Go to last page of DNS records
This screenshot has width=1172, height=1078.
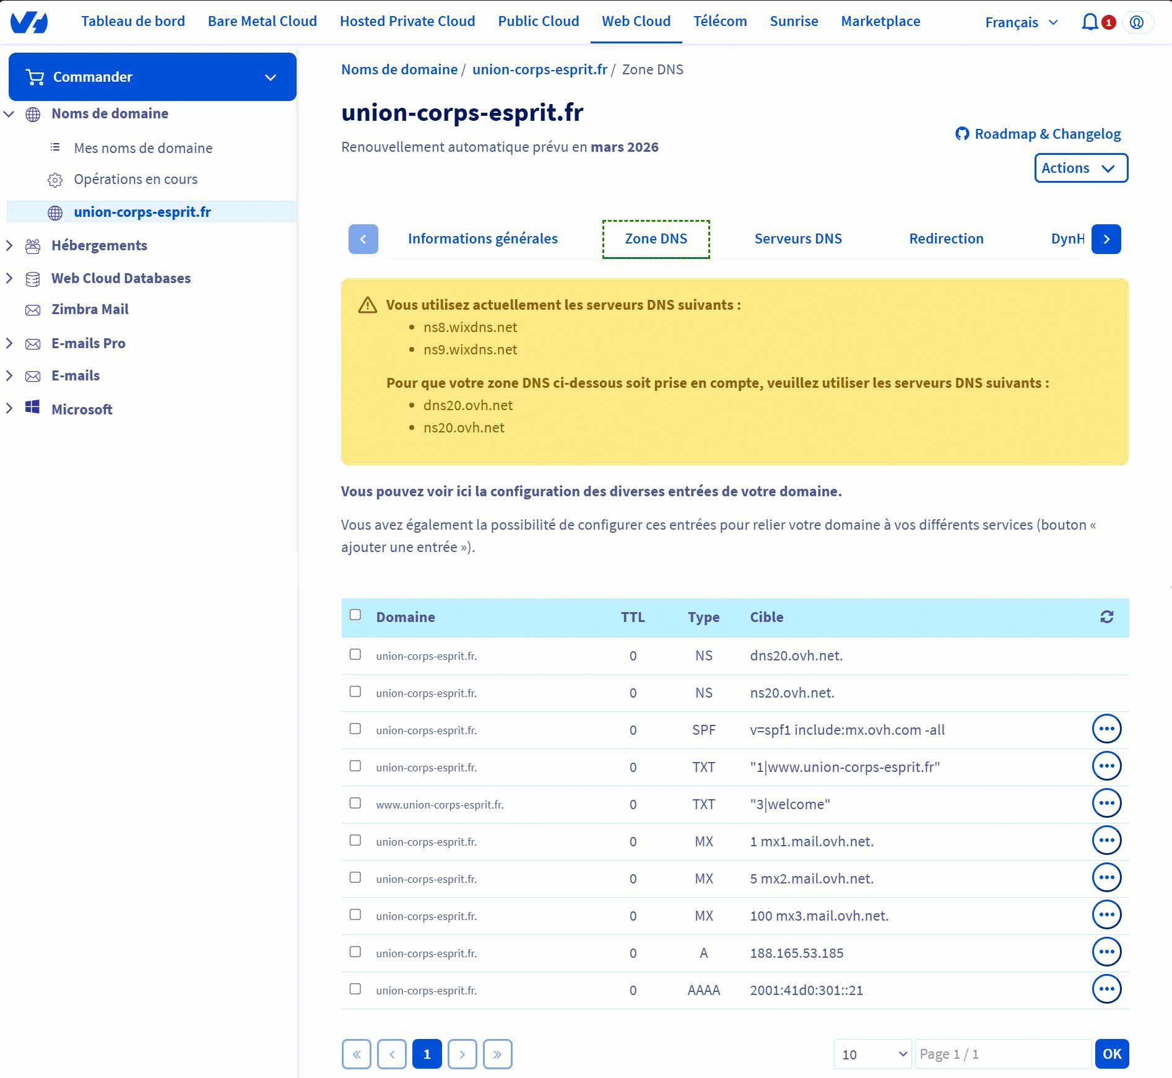point(497,1054)
